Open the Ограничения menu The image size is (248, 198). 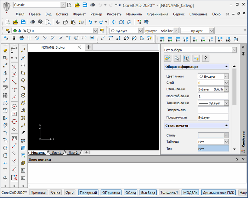click(x=157, y=14)
